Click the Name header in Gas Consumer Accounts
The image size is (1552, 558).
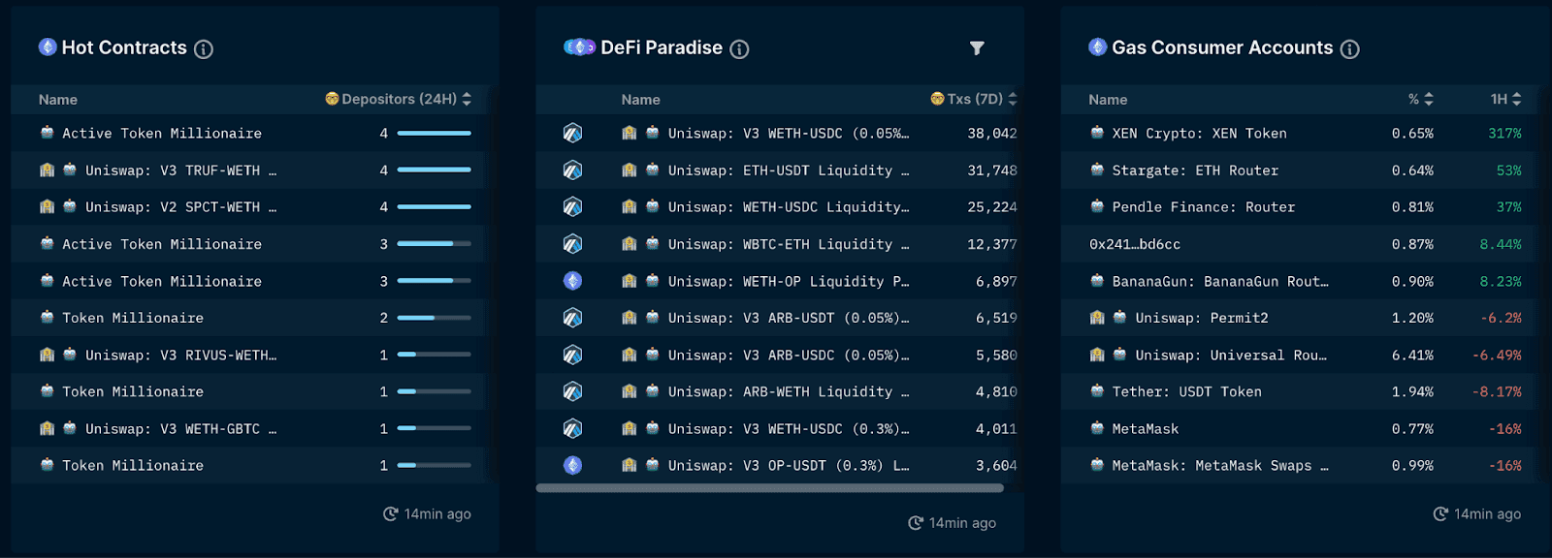pyautogui.click(x=1108, y=100)
